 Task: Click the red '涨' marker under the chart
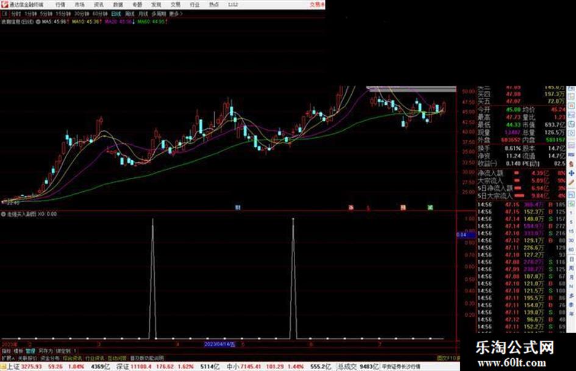tap(351, 208)
